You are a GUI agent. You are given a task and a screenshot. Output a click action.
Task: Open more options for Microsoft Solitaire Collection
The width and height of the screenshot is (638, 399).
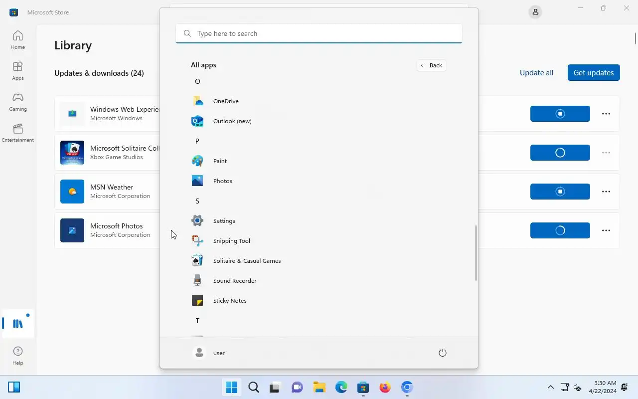click(606, 153)
